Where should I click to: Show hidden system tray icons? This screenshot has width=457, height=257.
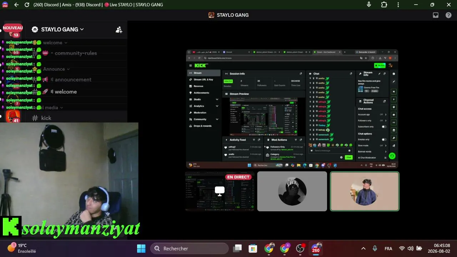click(x=363, y=248)
